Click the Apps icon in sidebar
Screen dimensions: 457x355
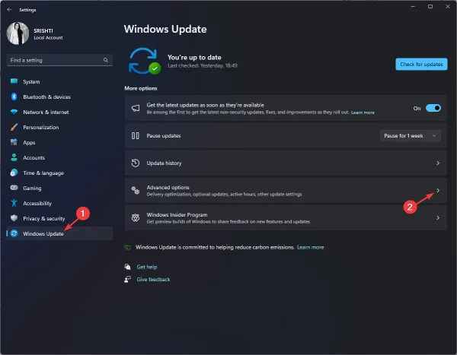[14, 142]
